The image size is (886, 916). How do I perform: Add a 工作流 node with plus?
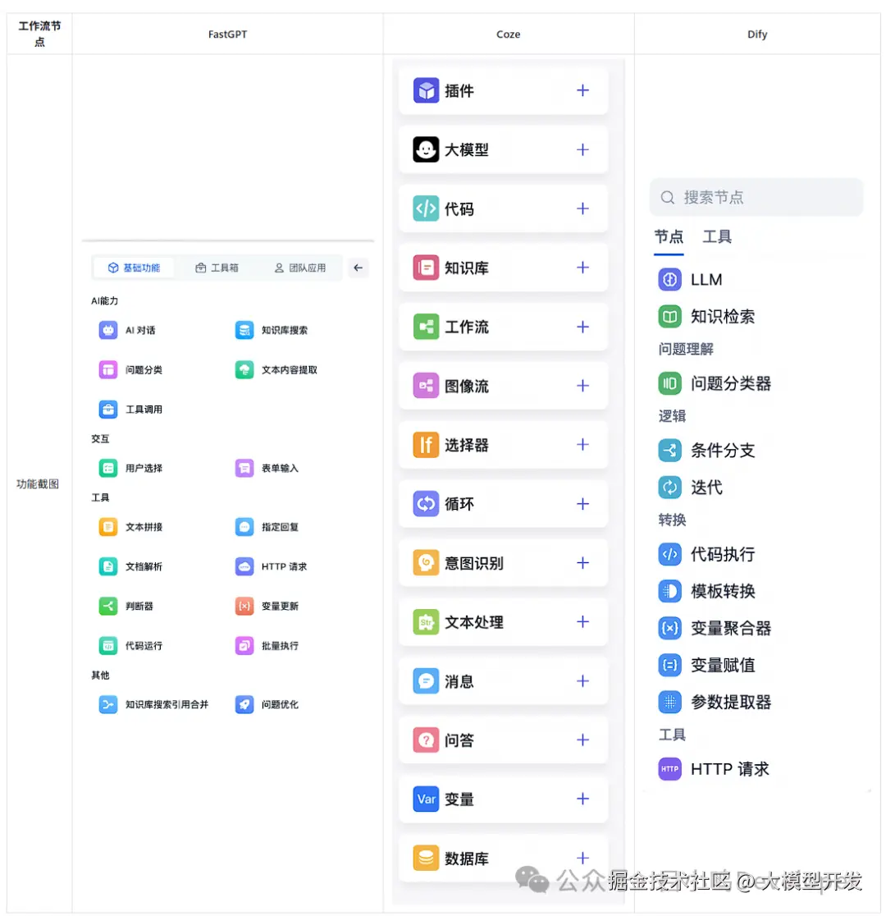tap(583, 327)
